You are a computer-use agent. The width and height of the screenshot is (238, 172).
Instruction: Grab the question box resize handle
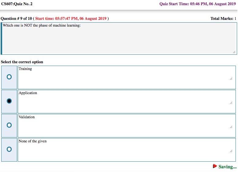point(234,52)
